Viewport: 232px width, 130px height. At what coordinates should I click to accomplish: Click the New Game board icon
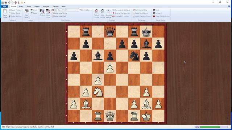27,11
